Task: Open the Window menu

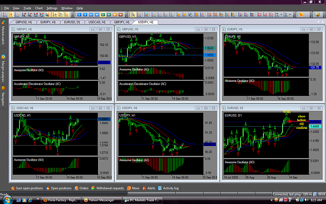Action: pyautogui.click(x=67, y=8)
